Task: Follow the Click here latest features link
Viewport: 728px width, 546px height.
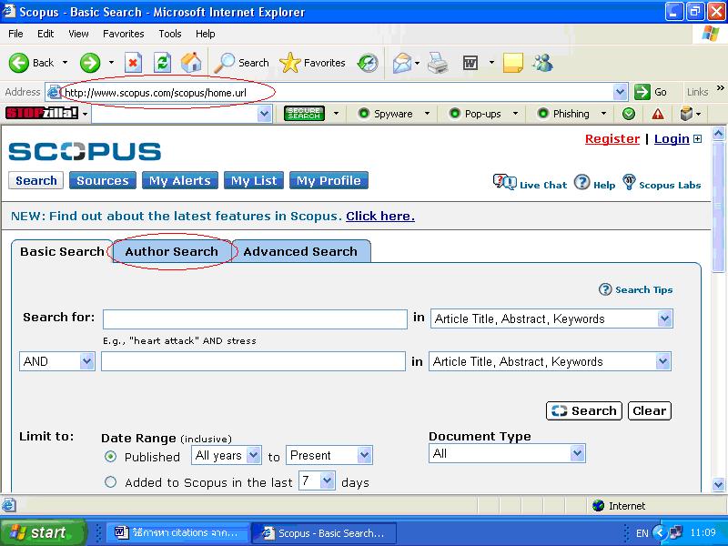Action: tap(380, 216)
